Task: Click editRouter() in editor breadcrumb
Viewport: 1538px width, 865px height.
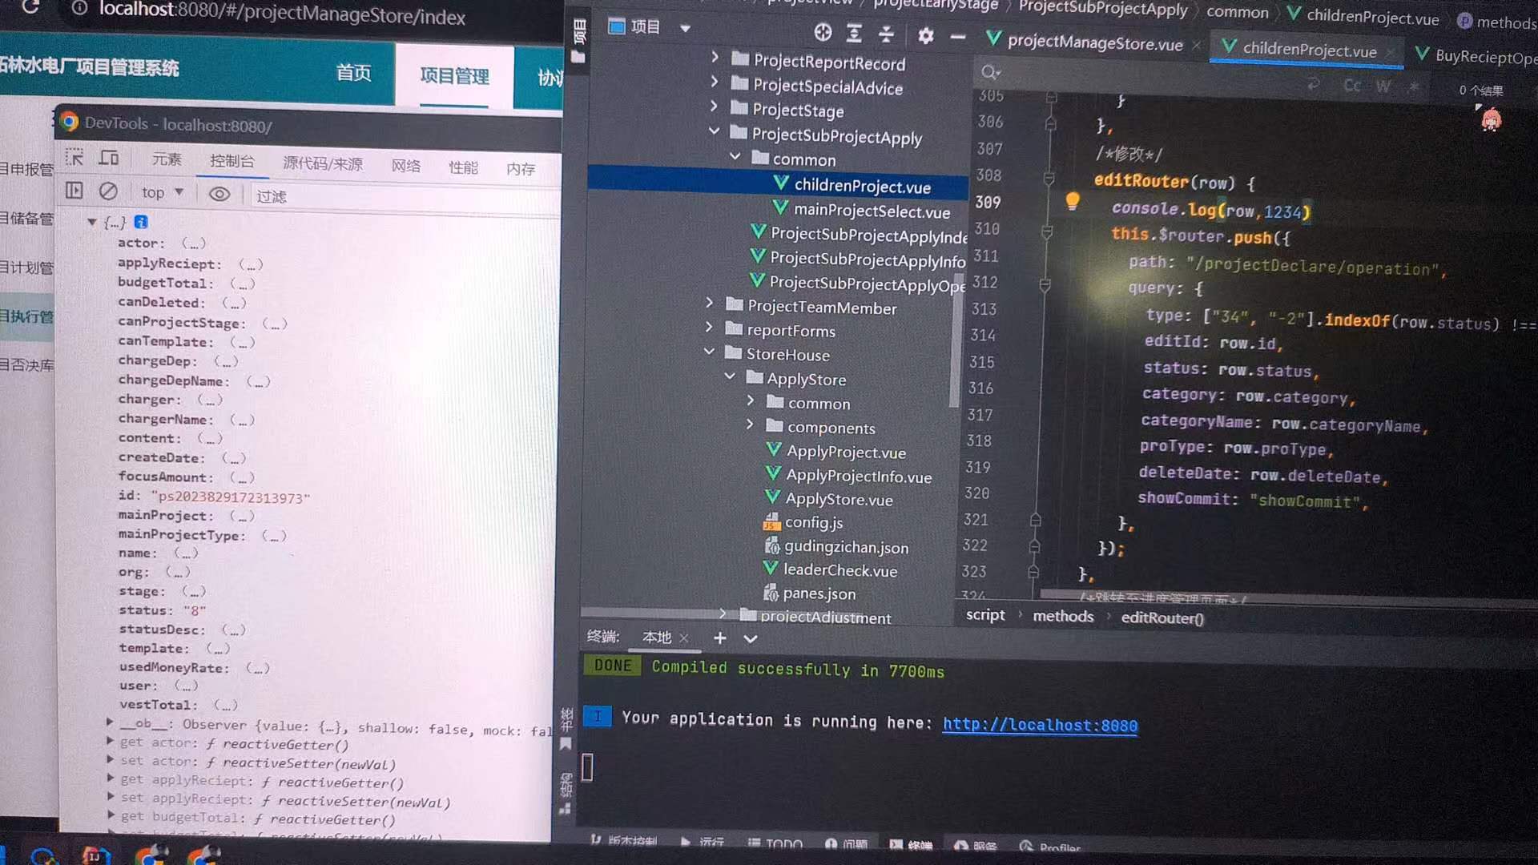Action: pos(1162,618)
